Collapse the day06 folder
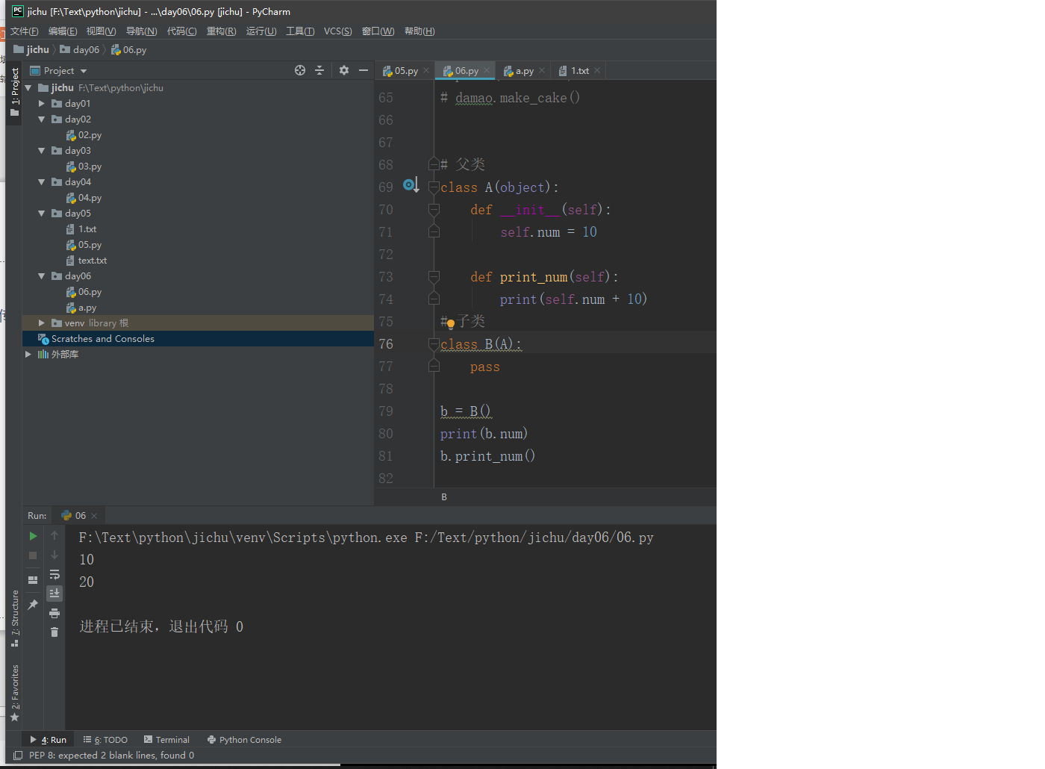The width and height of the screenshot is (1045, 769). click(x=42, y=276)
